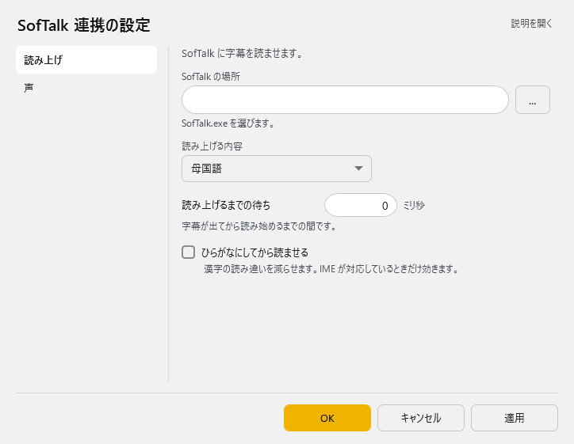Confirm settings with the OK button

327,418
